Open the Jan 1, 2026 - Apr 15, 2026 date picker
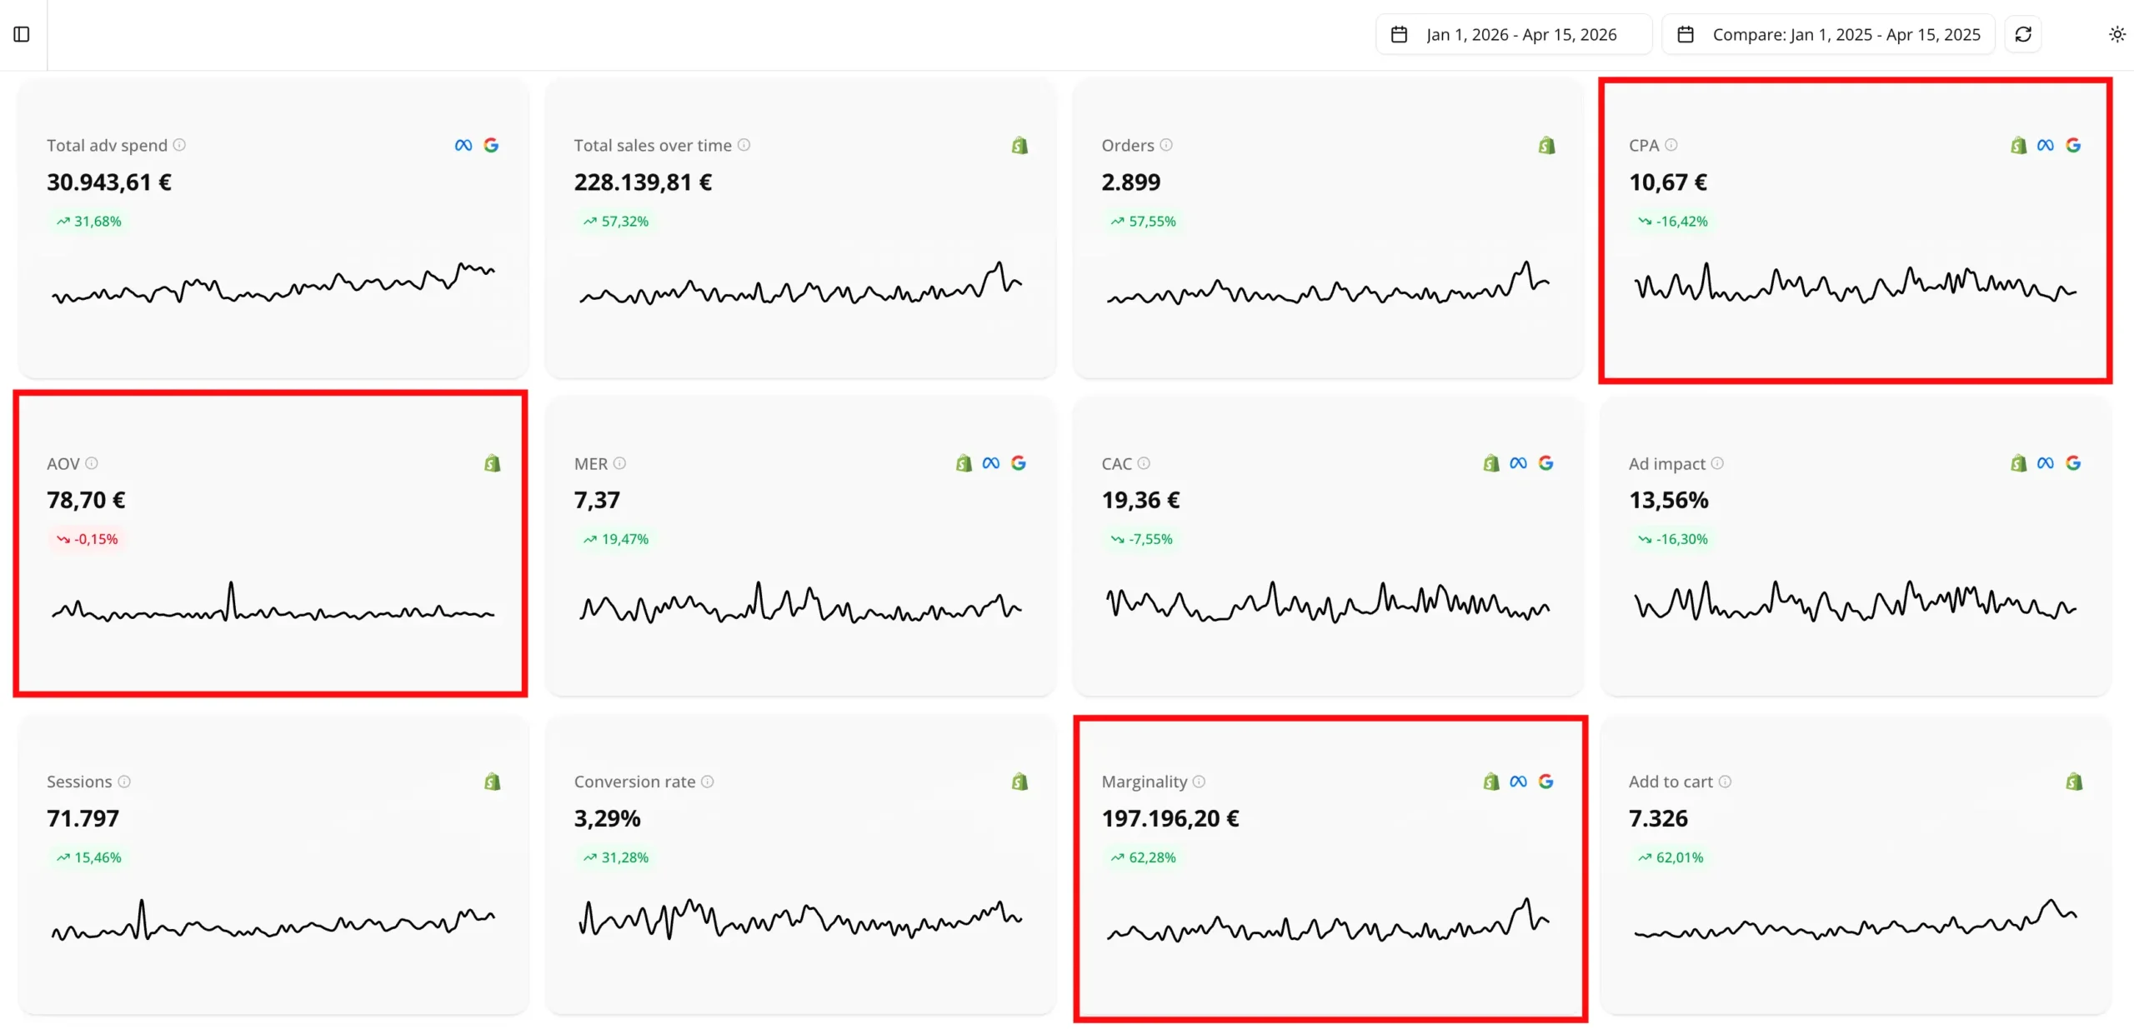This screenshot has height=1029, width=2134. coord(1512,34)
